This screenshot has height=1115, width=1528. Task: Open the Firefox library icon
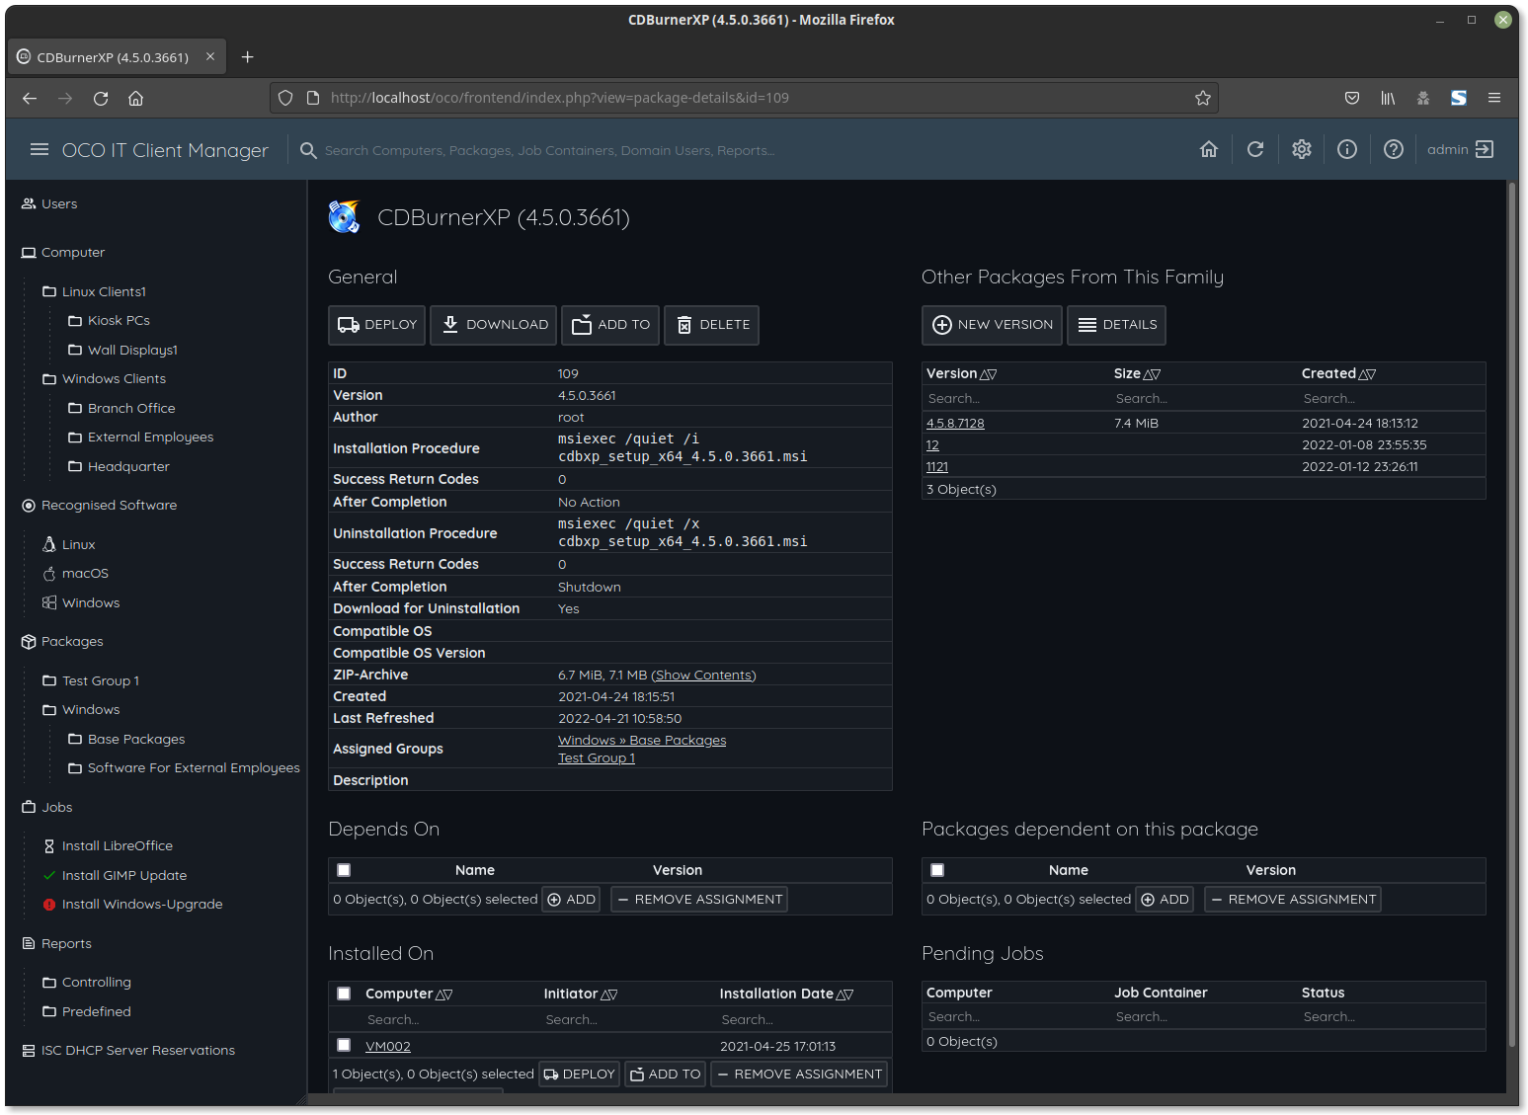click(x=1388, y=98)
